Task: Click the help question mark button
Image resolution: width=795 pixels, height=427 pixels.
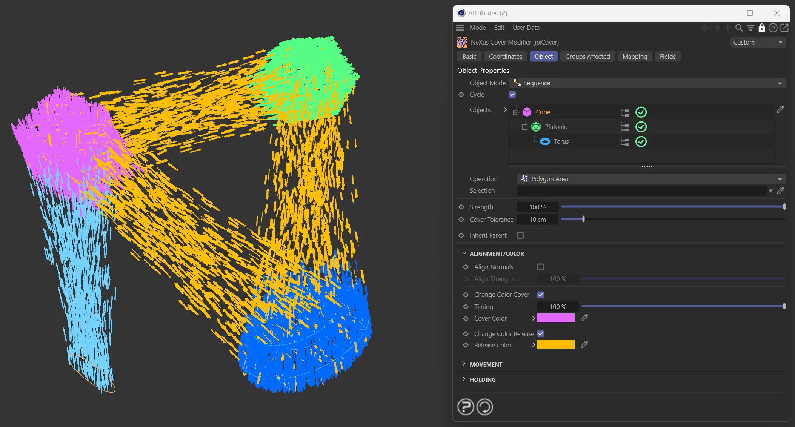Action: (x=466, y=407)
